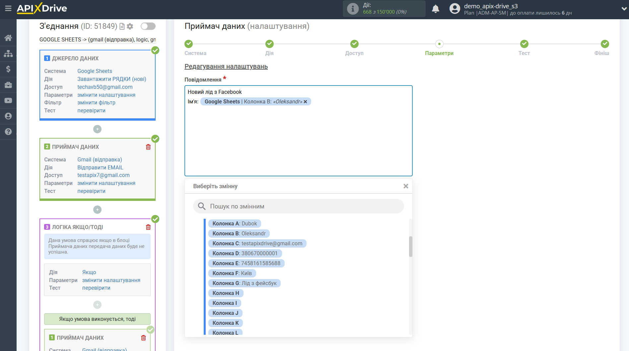Image resolution: width=629 pixels, height=351 pixels.
Task: Click inside the Повідомлення message box
Action: click(299, 131)
